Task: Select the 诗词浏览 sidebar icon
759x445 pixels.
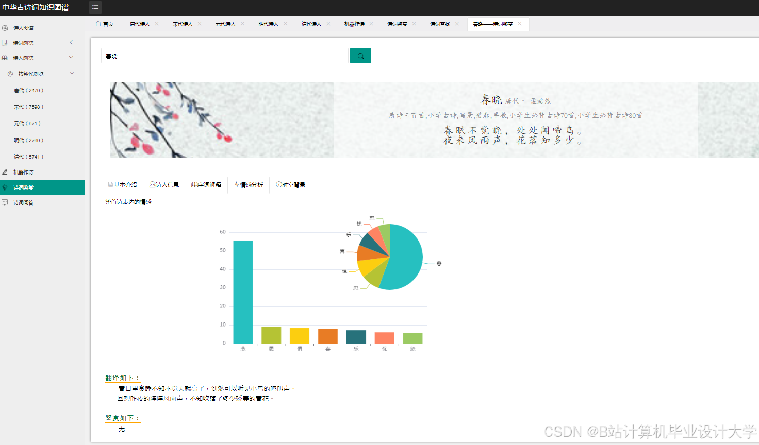Action: coord(5,42)
